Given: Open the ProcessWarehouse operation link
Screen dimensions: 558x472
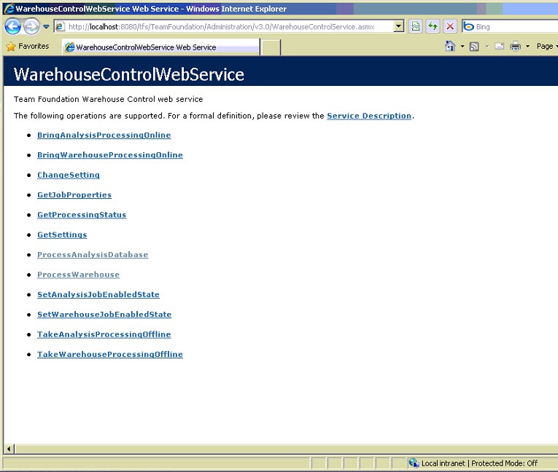Looking at the screenshot, I should click(78, 275).
